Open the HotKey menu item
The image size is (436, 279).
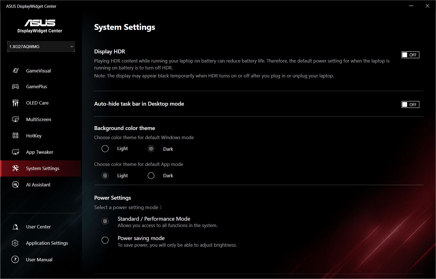tap(34, 136)
